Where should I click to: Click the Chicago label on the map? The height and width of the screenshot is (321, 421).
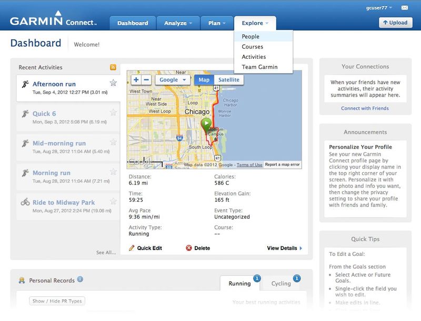pos(197,111)
